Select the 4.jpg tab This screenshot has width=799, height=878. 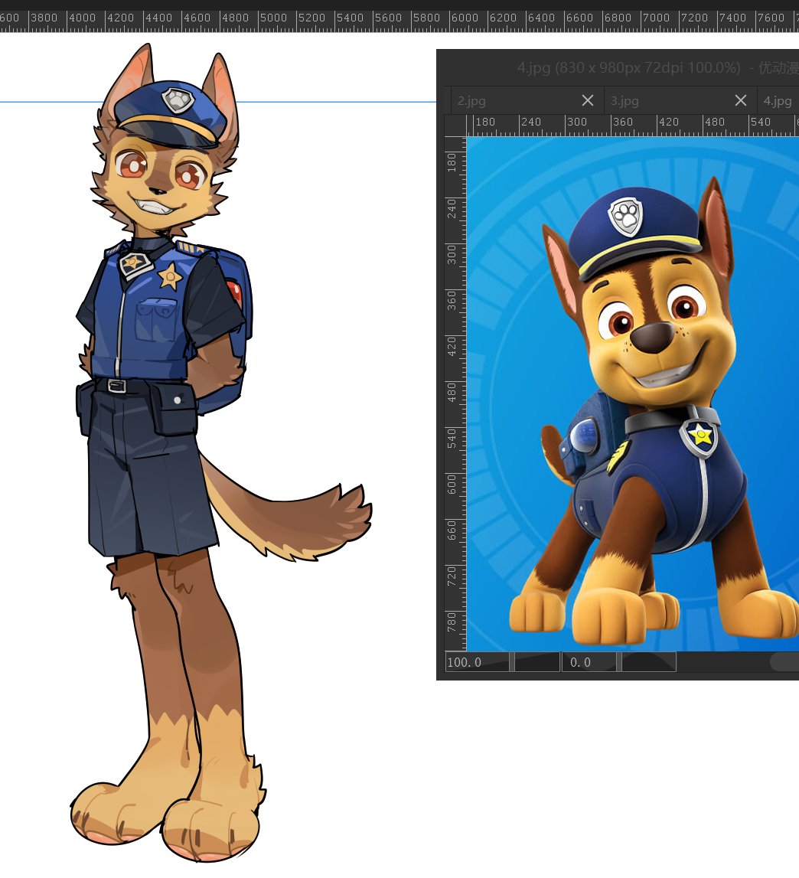click(778, 101)
